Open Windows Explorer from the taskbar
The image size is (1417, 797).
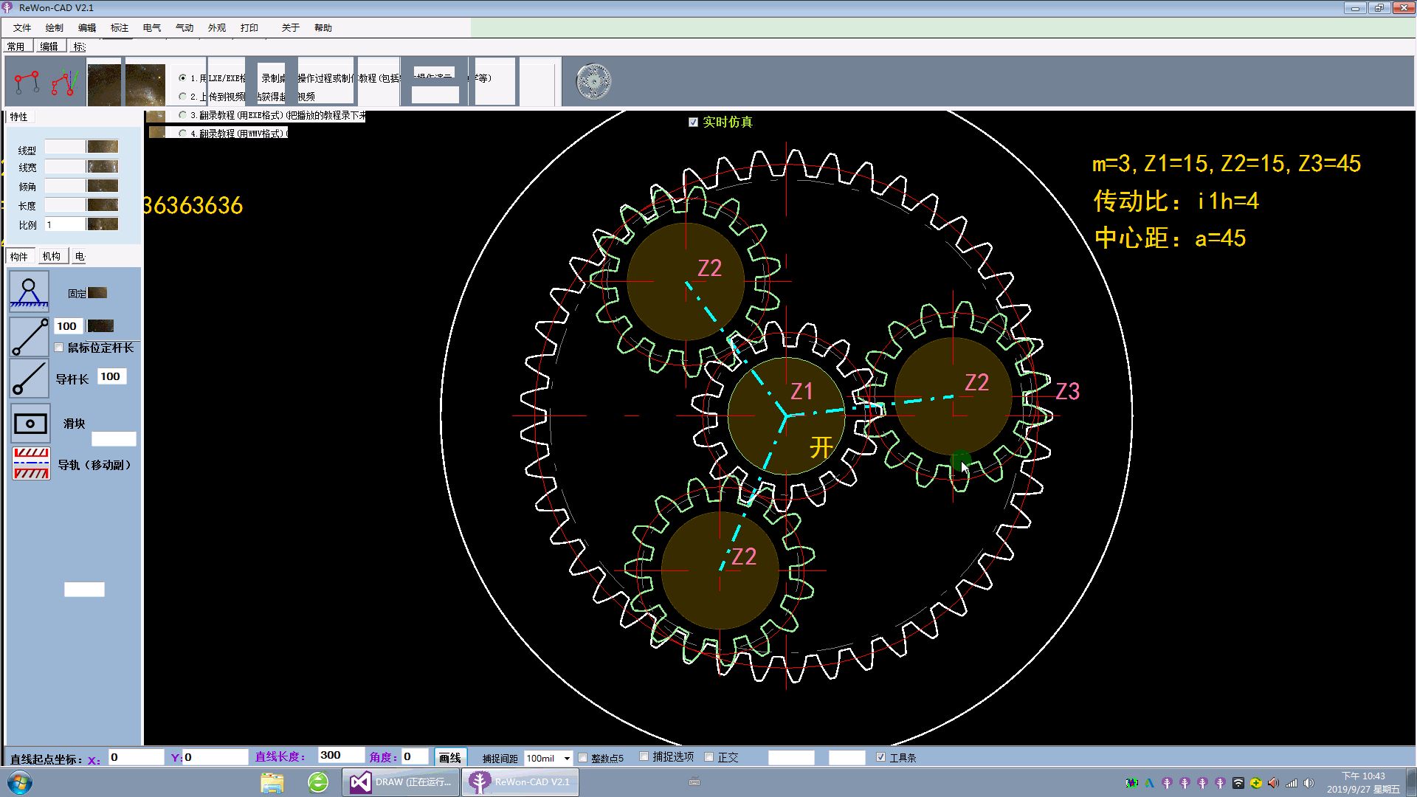(272, 782)
